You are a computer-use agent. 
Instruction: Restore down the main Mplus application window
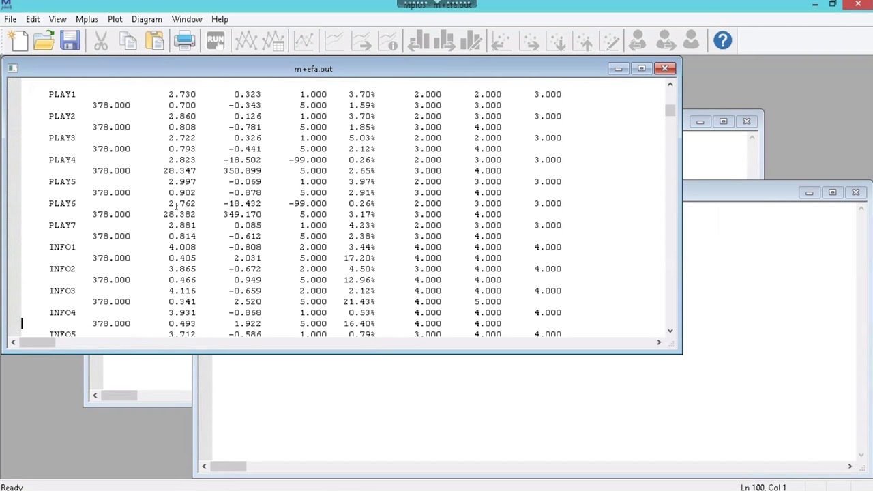pyautogui.click(x=832, y=5)
